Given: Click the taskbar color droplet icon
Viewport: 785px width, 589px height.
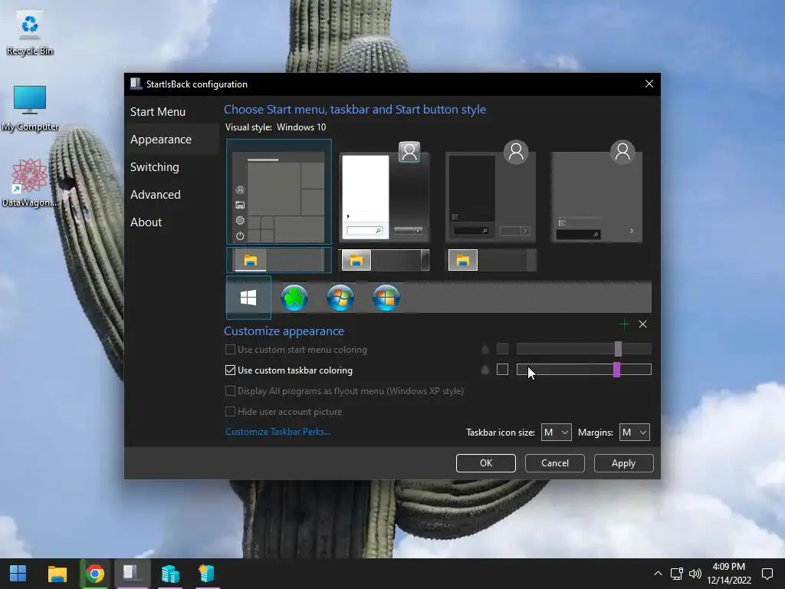Looking at the screenshot, I should click(x=484, y=370).
